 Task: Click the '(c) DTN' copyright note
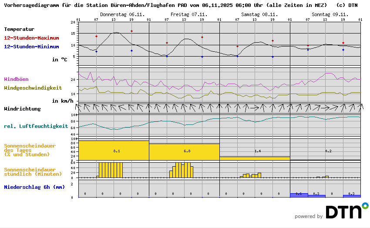(347, 5)
